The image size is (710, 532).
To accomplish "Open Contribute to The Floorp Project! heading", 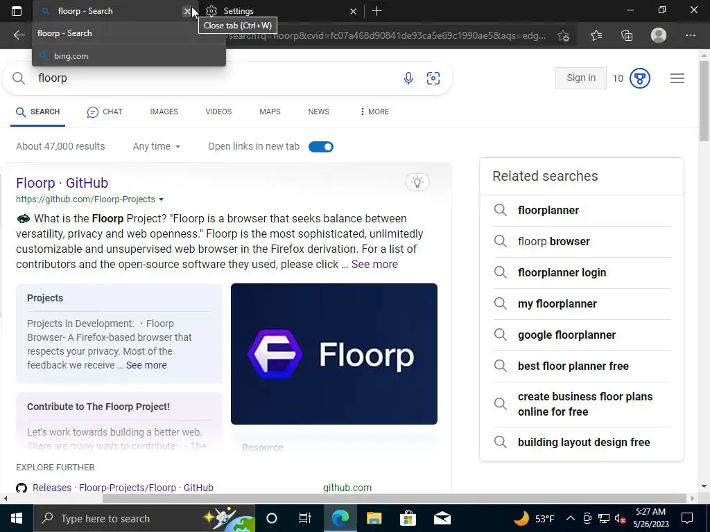I will [98, 407].
